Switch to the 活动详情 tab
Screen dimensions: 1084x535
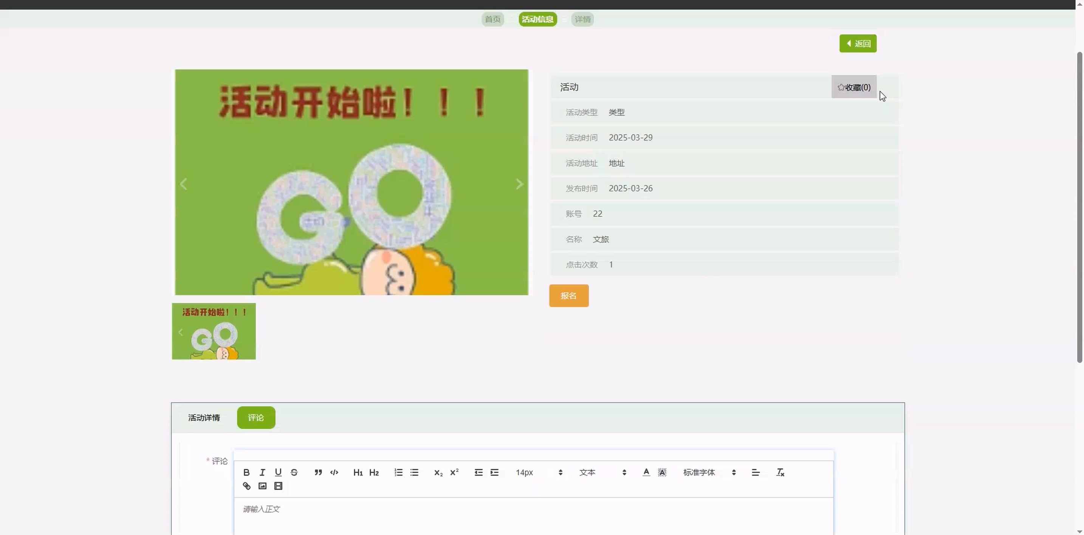tap(204, 417)
